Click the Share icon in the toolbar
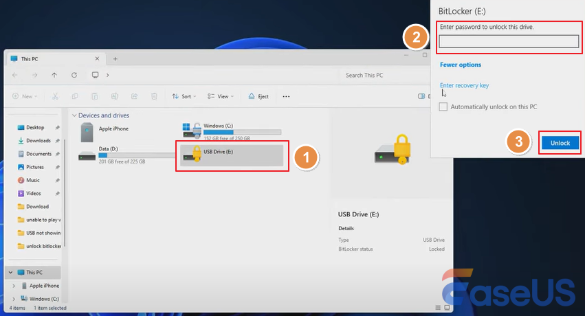 [x=135, y=96]
